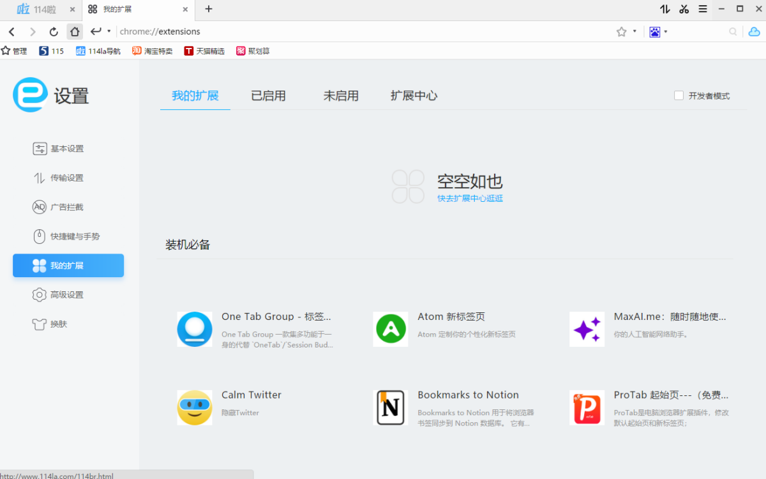Select 高级设置 in the sidebar
The image size is (766, 479).
(66, 295)
